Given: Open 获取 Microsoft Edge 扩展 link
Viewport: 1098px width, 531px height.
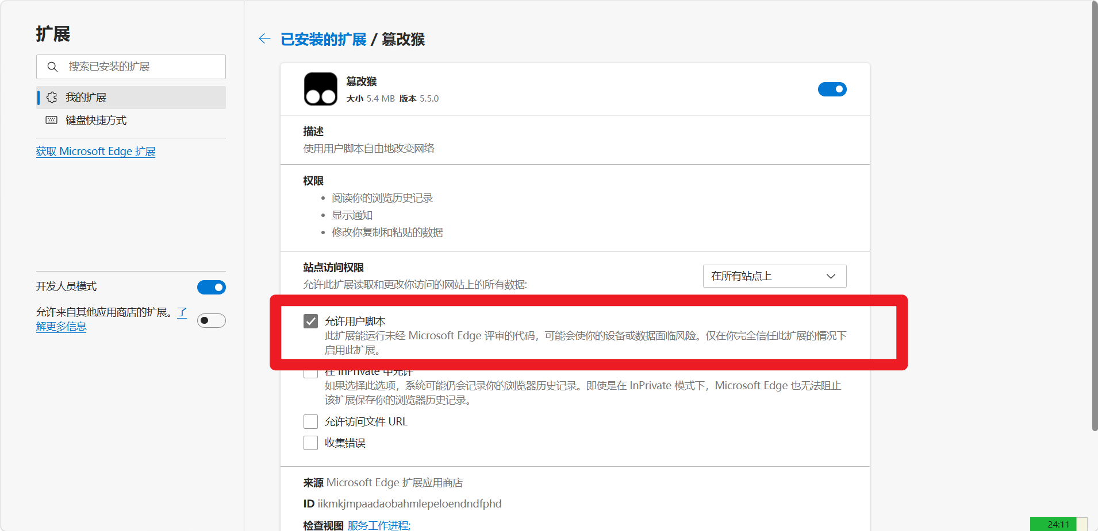Looking at the screenshot, I should click(x=95, y=152).
